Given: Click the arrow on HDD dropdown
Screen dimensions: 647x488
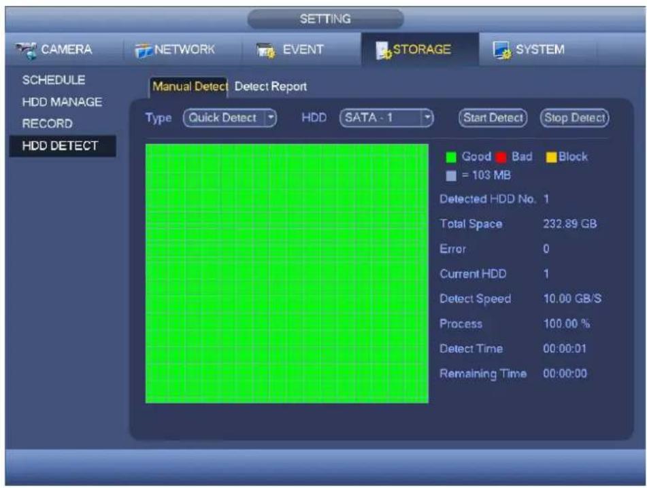Looking at the screenshot, I should (427, 118).
